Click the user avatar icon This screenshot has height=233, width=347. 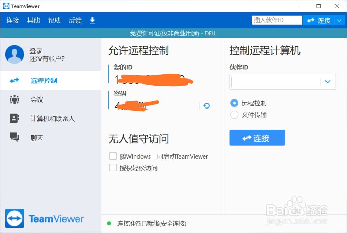[x=15, y=55]
